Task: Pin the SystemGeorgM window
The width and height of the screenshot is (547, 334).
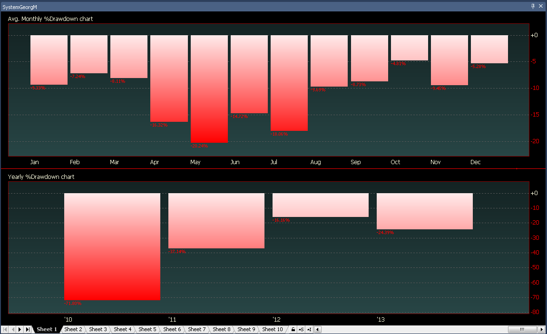Action: click(x=533, y=6)
